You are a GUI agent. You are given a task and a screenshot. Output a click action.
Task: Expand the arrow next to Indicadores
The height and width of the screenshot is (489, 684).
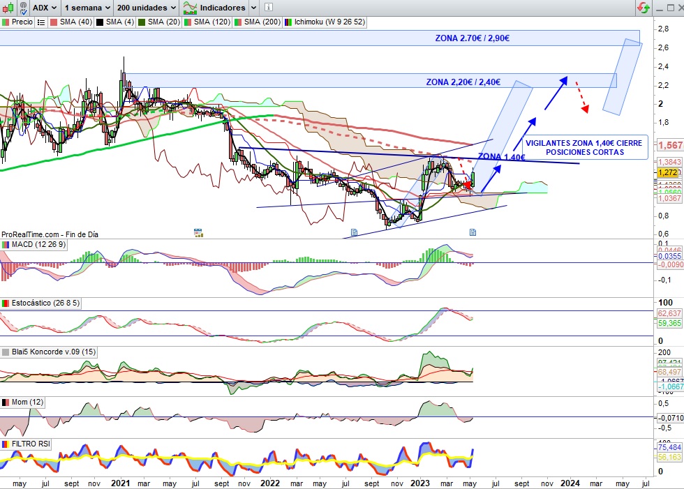253,8
